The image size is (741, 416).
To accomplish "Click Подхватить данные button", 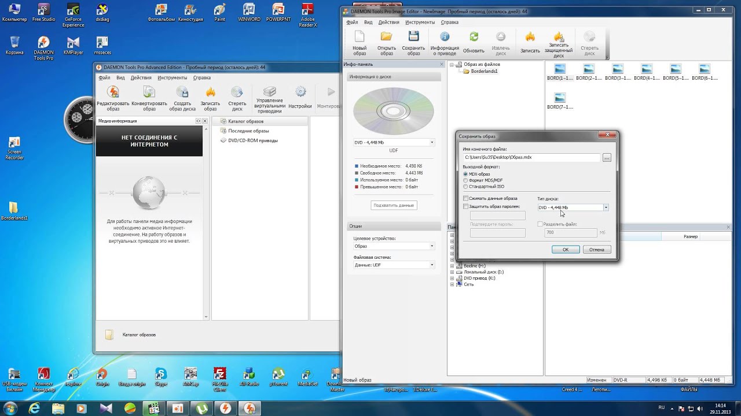I will pyautogui.click(x=394, y=205).
